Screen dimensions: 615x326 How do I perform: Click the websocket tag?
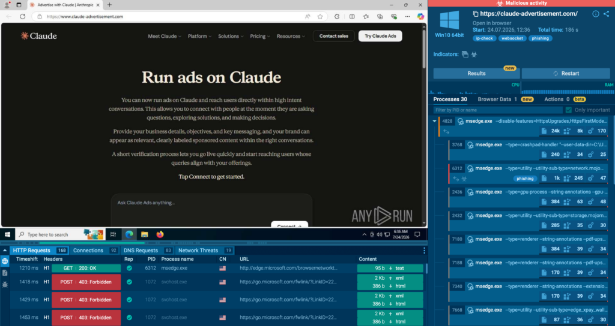point(512,38)
